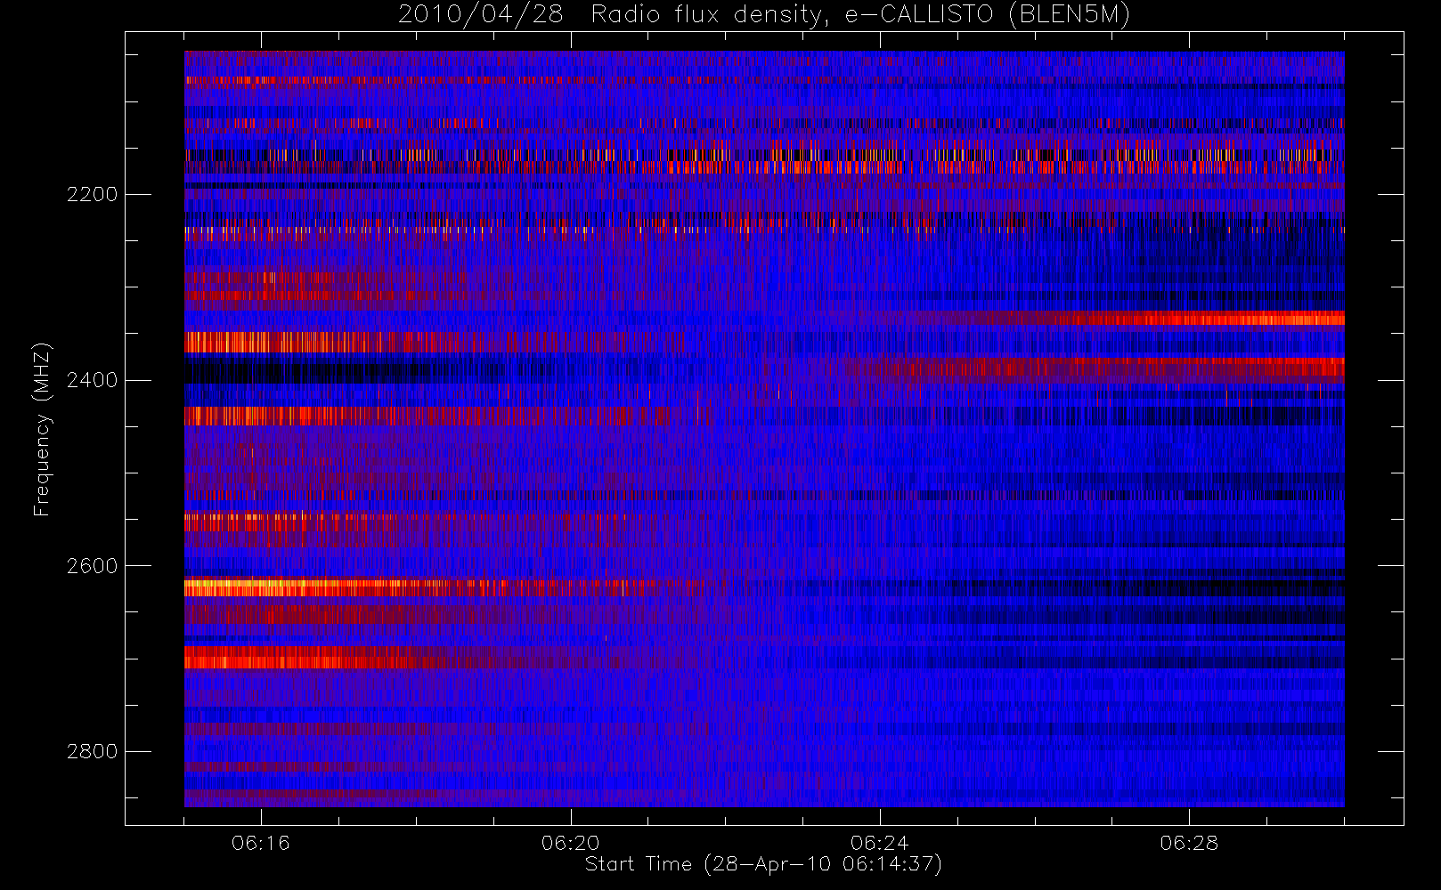Click the 'Start Time (28-Apr-10 06:14:37)' axis label
Image resolution: width=1441 pixels, height=890 pixels.
tap(763, 864)
